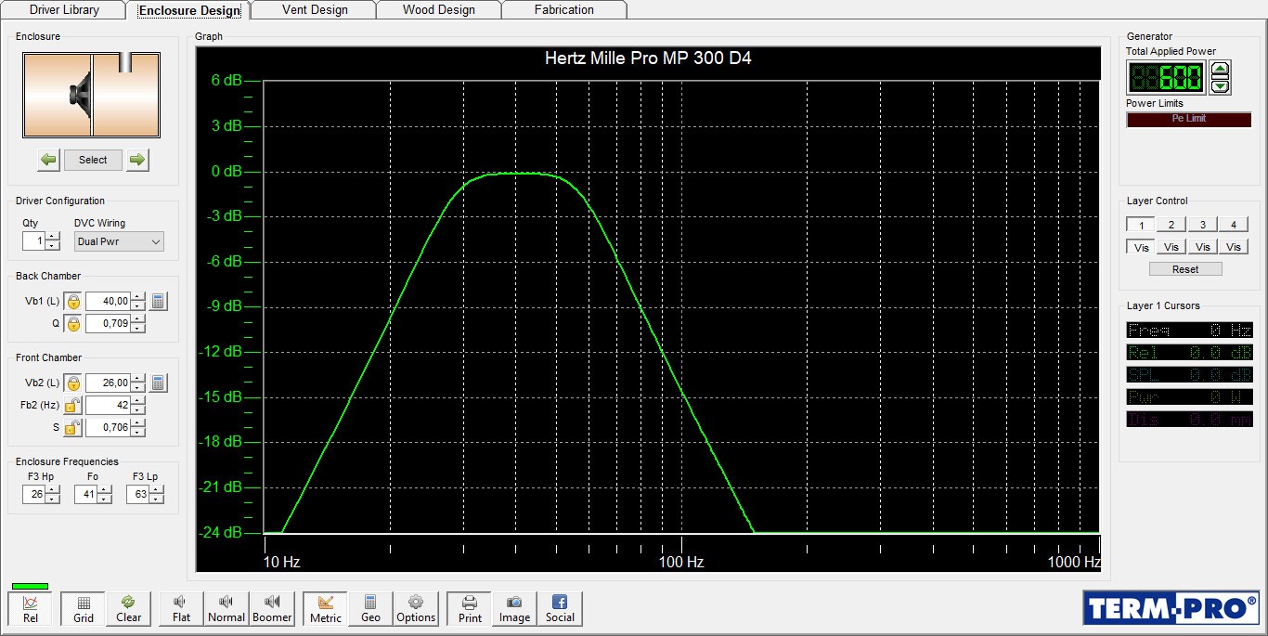Click the Vb1 volume field 40,00
Screen dimensions: 1268x636
click(x=108, y=302)
